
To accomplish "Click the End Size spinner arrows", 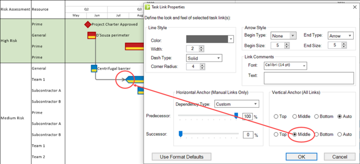I will 344,45.
